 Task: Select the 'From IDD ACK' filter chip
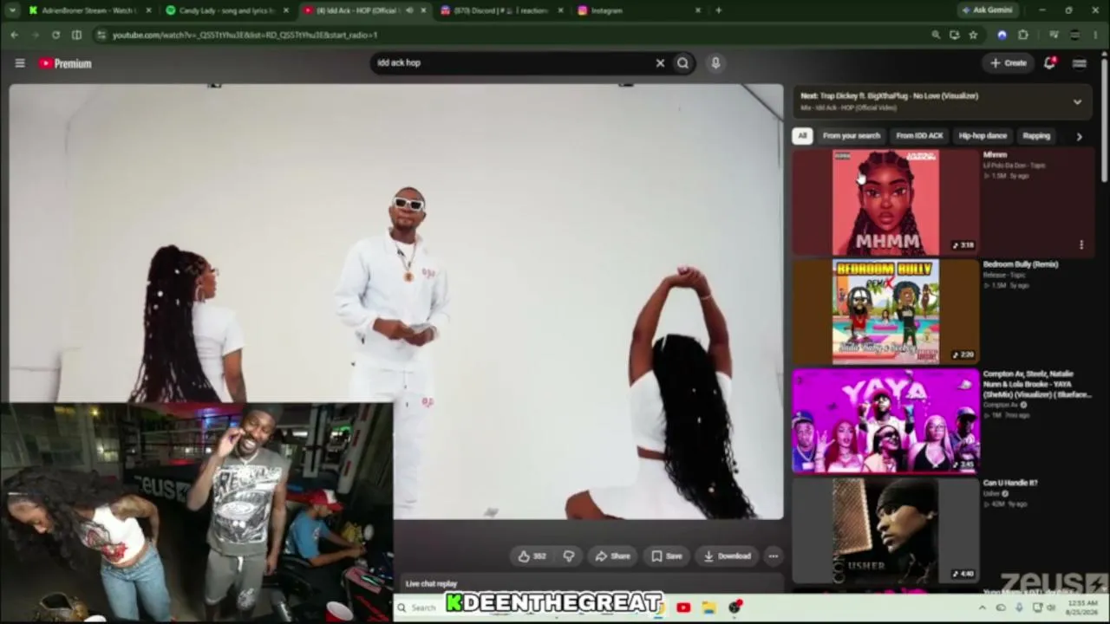(x=919, y=135)
